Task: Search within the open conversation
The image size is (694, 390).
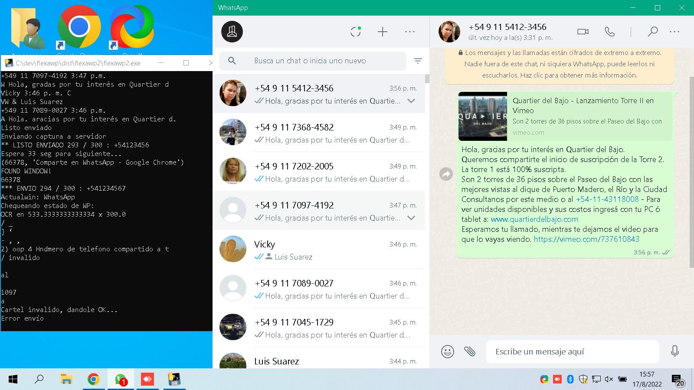Action: [652, 32]
